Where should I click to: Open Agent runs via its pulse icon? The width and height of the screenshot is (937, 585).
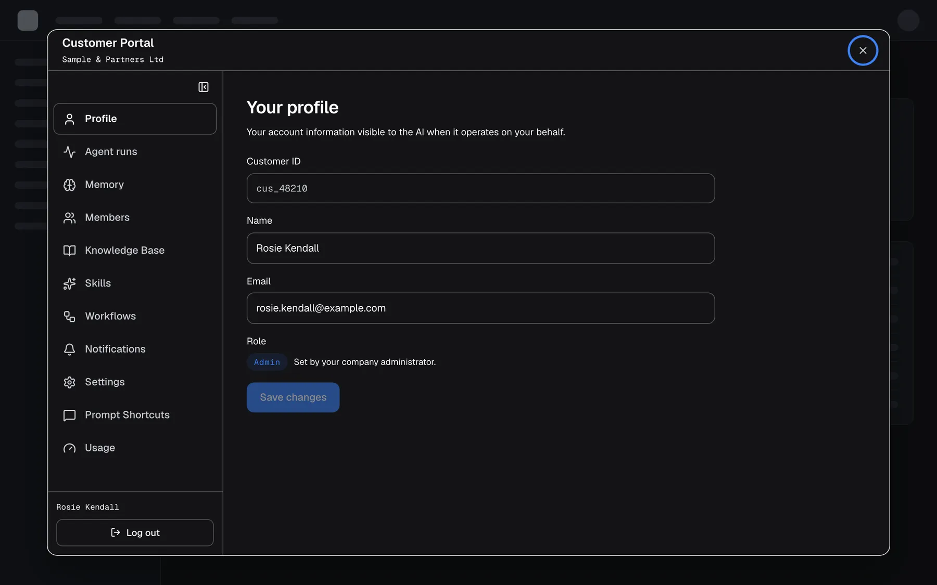69,152
